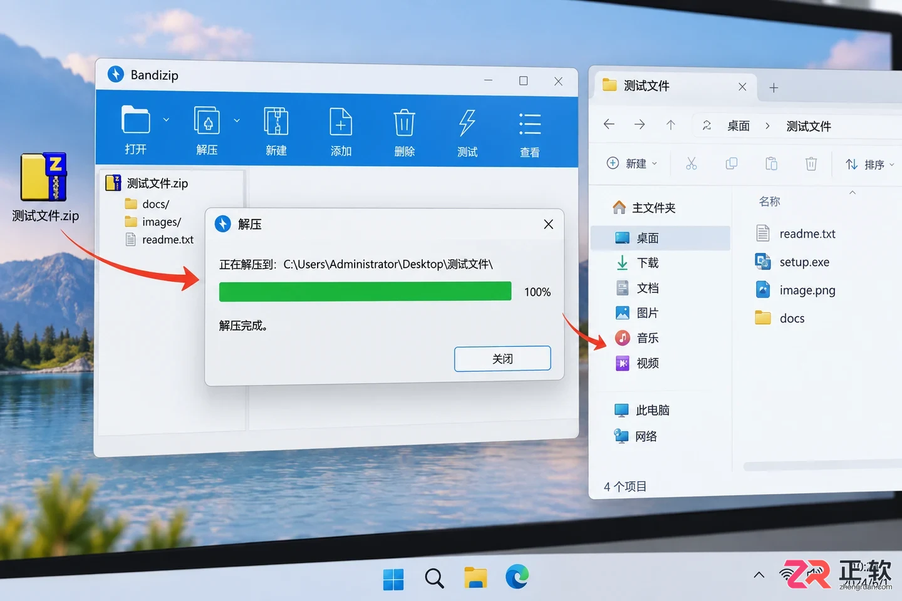Open the 查看 list icon in Bandizip
This screenshot has height=601, width=902.
coord(530,124)
